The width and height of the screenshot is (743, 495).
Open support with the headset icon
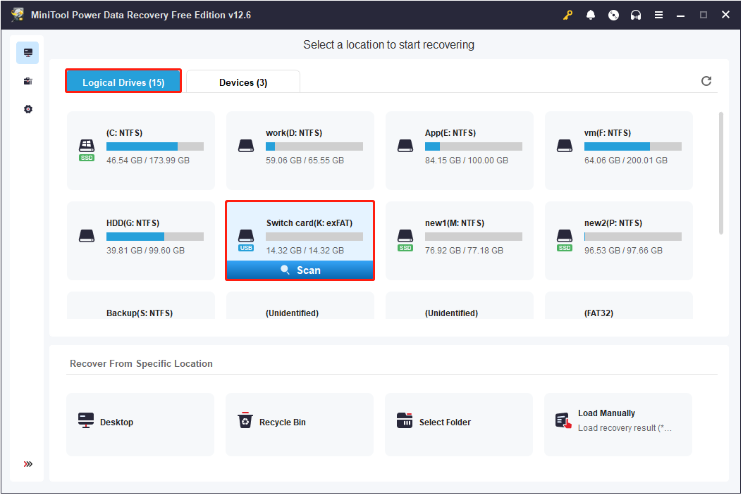tap(636, 14)
